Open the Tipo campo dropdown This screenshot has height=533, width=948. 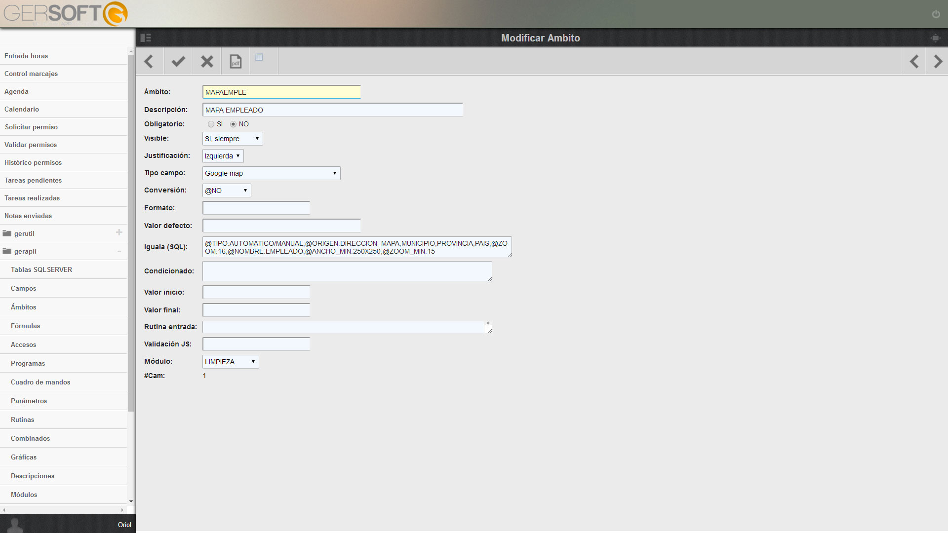(x=272, y=173)
